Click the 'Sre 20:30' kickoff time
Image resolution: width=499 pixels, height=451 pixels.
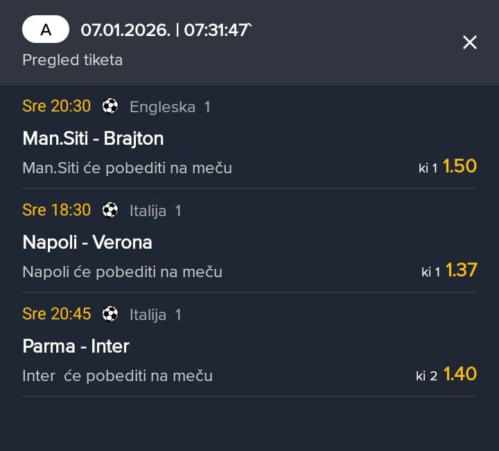tap(56, 106)
